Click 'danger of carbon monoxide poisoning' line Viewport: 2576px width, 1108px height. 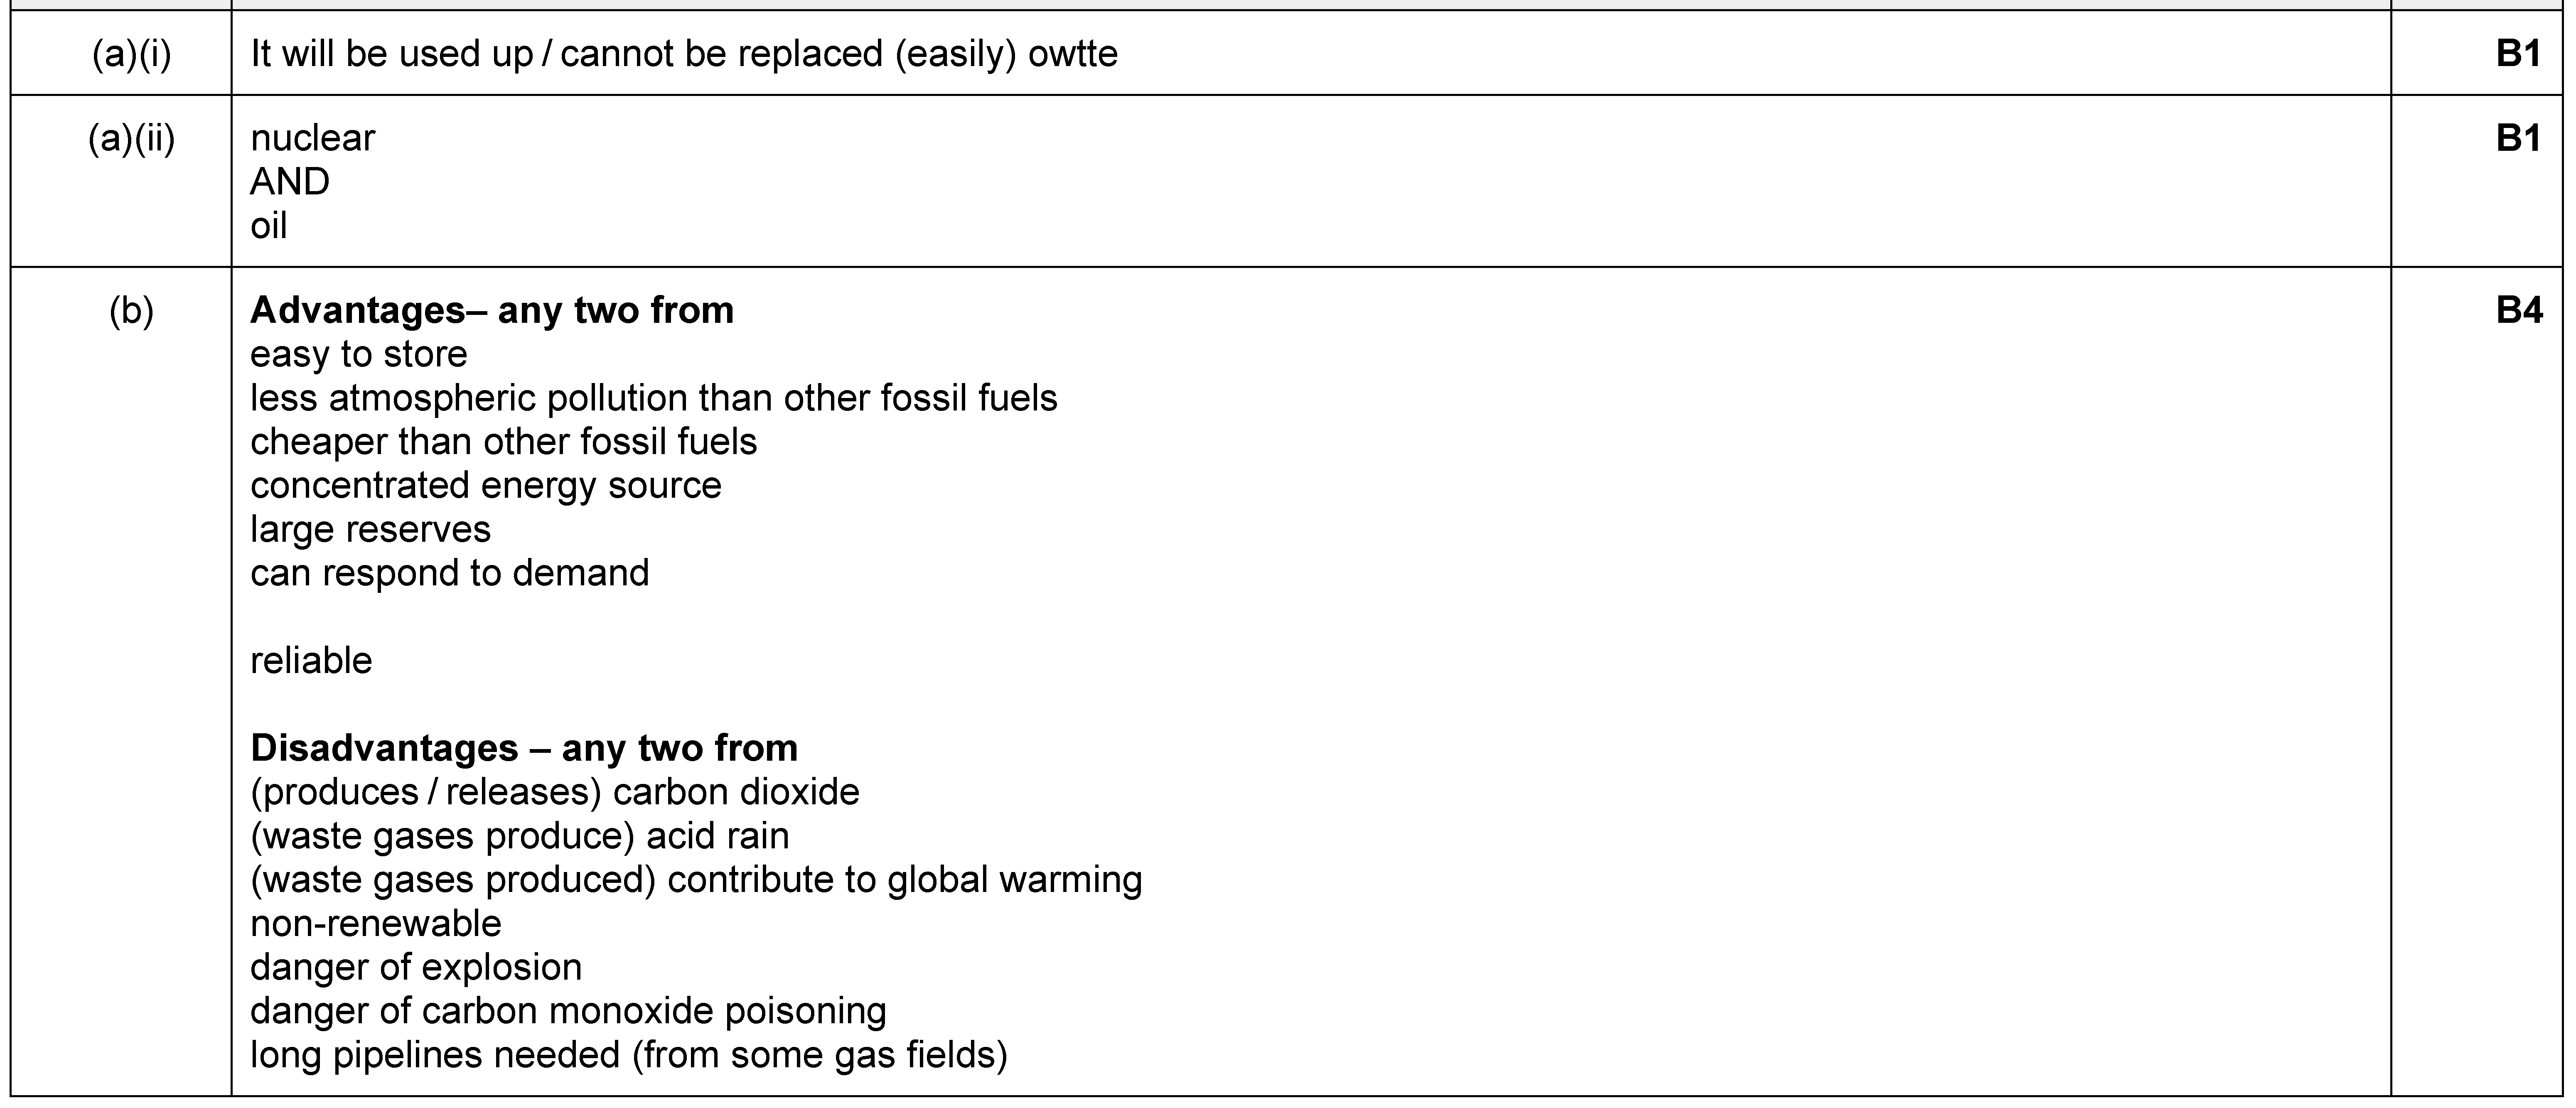tap(568, 1011)
